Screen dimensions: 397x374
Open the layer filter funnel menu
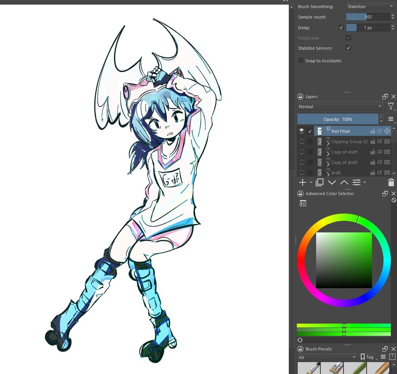(391, 107)
